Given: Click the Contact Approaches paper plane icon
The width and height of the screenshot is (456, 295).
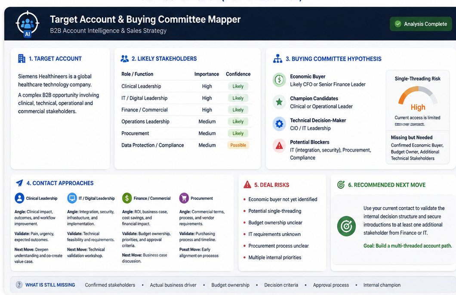Looking at the screenshot, I should pos(19,183).
